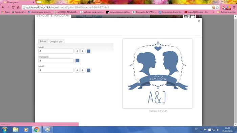Open the Initial 1 color swatch
Image resolution: width=237 pixels, height=133 pixels.
pyautogui.click(x=88, y=51)
